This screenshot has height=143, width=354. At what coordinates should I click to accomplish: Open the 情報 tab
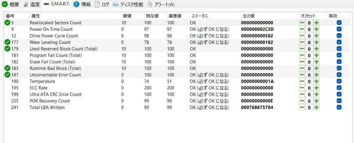point(83,4)
